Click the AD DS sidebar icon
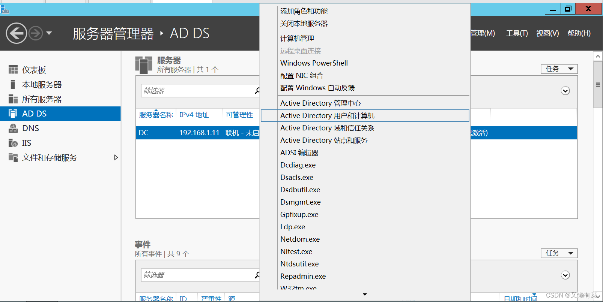This screenshot has width=603, height=302. (x=13, y=114)
